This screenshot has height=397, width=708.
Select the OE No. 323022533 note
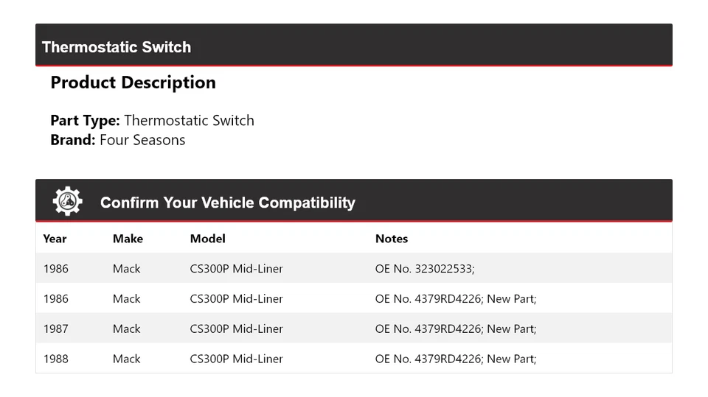pos(425,269)
